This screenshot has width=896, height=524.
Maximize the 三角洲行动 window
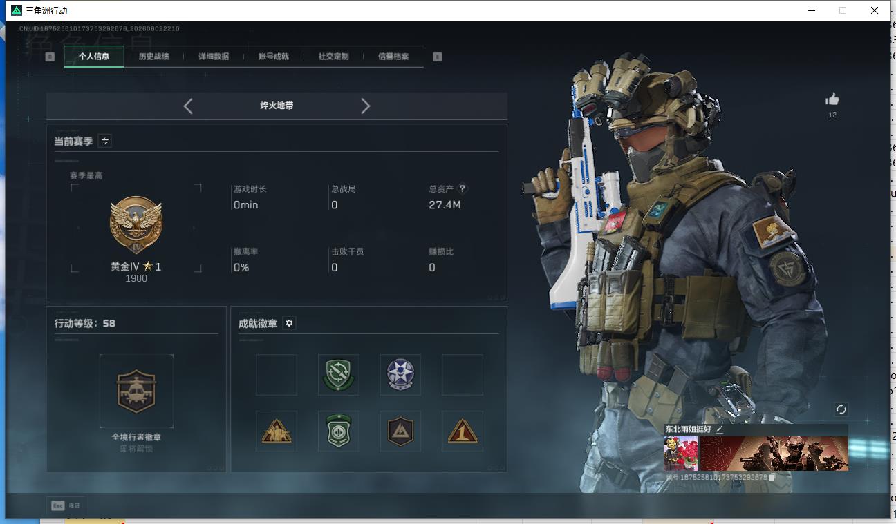coord(843,10)
